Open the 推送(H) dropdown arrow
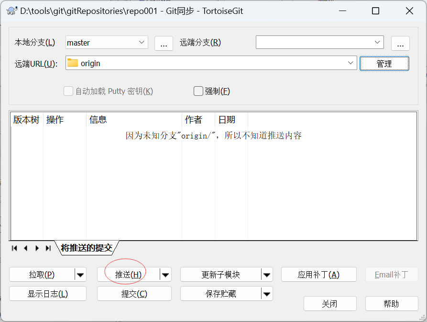 point(165,275)
